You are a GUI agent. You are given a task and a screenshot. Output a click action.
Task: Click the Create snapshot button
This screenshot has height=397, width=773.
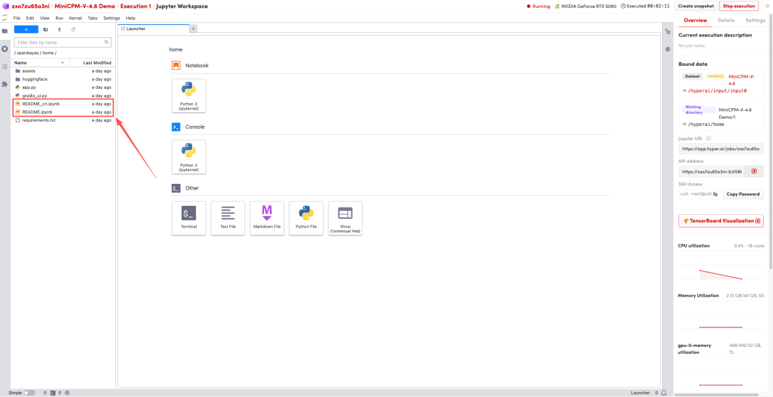[696, 6]
